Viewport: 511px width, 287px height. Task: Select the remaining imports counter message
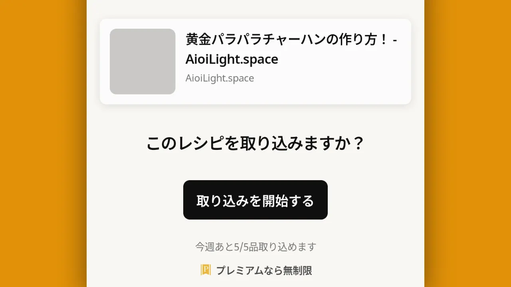[x=255, y=246]
